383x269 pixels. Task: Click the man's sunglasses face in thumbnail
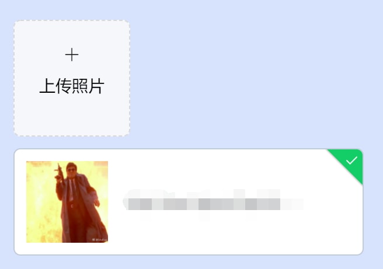point(71,169)
